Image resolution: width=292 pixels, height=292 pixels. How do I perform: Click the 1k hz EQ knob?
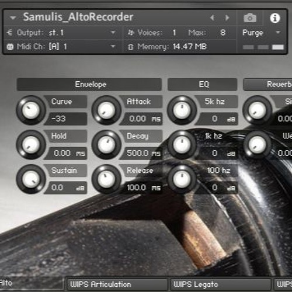pos(182,145)
